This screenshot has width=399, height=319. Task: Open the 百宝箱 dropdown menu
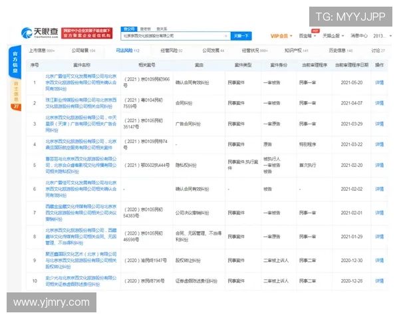coord(307,36)
